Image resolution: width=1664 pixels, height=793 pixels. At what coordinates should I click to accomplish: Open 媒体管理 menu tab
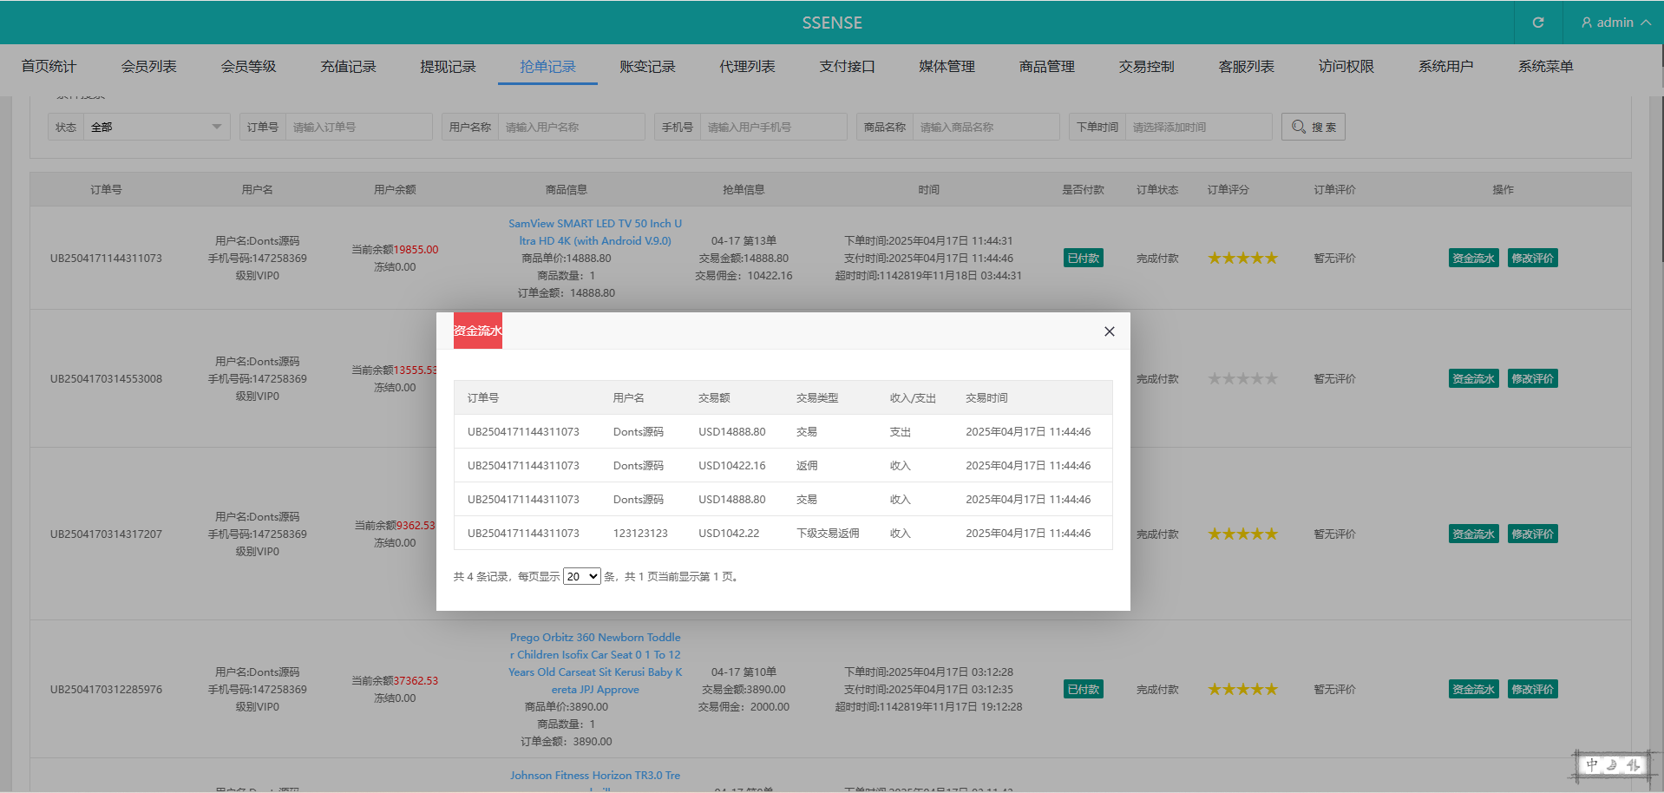tap(947, 67)
